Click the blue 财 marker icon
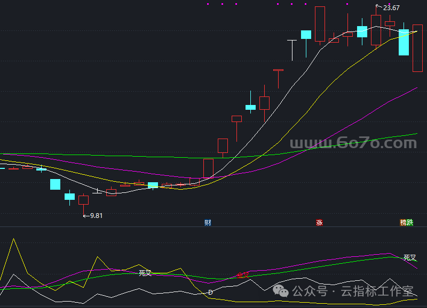 [208, 222]
